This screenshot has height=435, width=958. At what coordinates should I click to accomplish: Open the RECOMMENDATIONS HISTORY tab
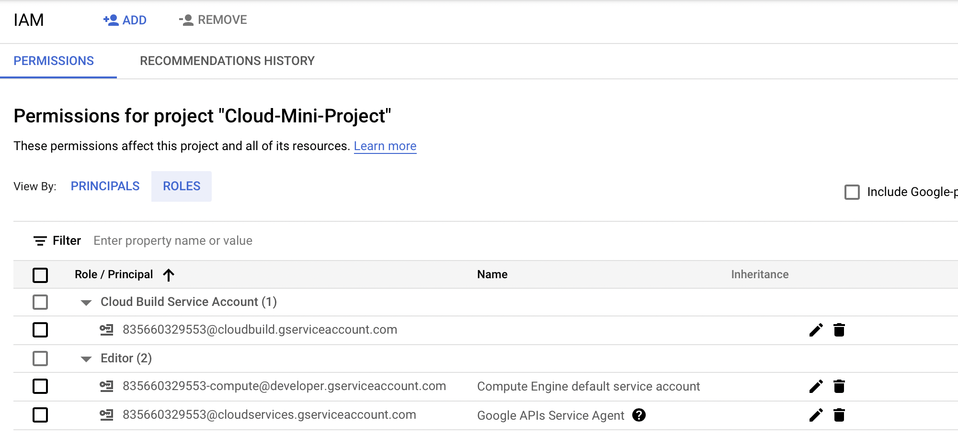[x=227, y=61]
